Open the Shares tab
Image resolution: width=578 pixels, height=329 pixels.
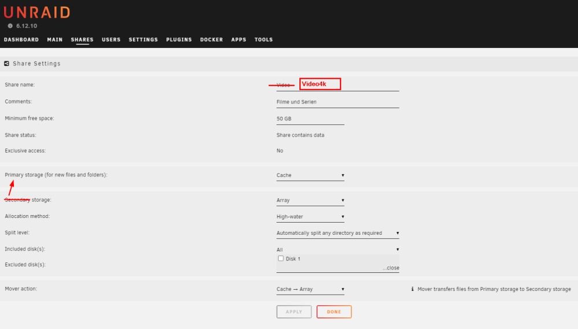pyautogui.click(x=82, y=39)
